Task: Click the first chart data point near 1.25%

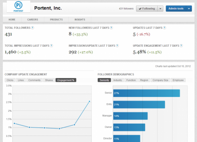Action: pos(14,123)
